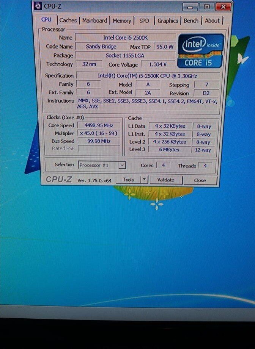Click the Ext. Model value 2A
255x349 pixels.
pos(148,93)
